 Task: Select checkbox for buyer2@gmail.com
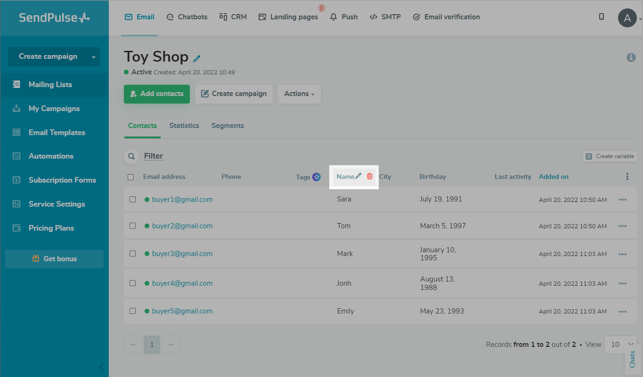pos(133,226)
